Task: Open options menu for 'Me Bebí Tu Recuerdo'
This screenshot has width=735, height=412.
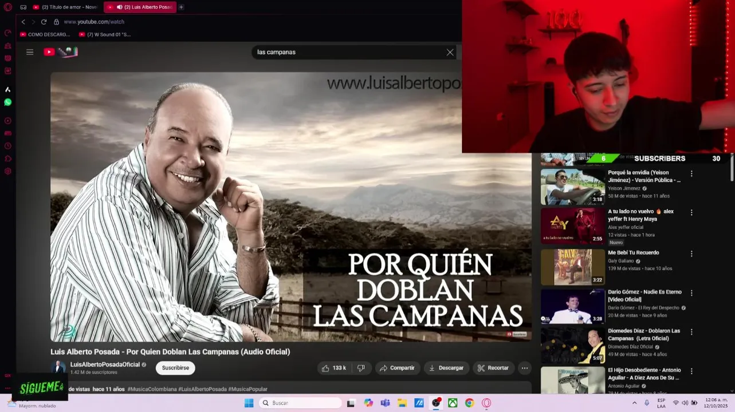Action: click(x=691, y=253)
